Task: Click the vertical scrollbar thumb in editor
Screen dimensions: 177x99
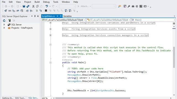Action: (174, 57)
